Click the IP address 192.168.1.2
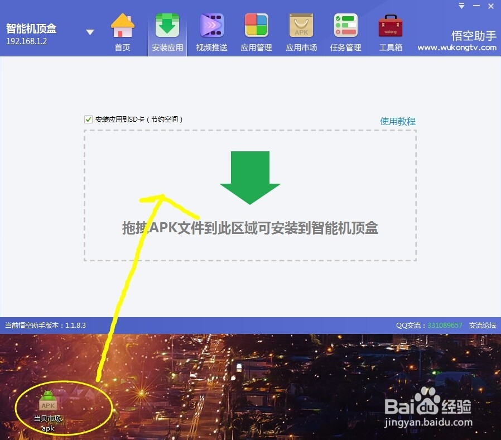 click(27, 41)
